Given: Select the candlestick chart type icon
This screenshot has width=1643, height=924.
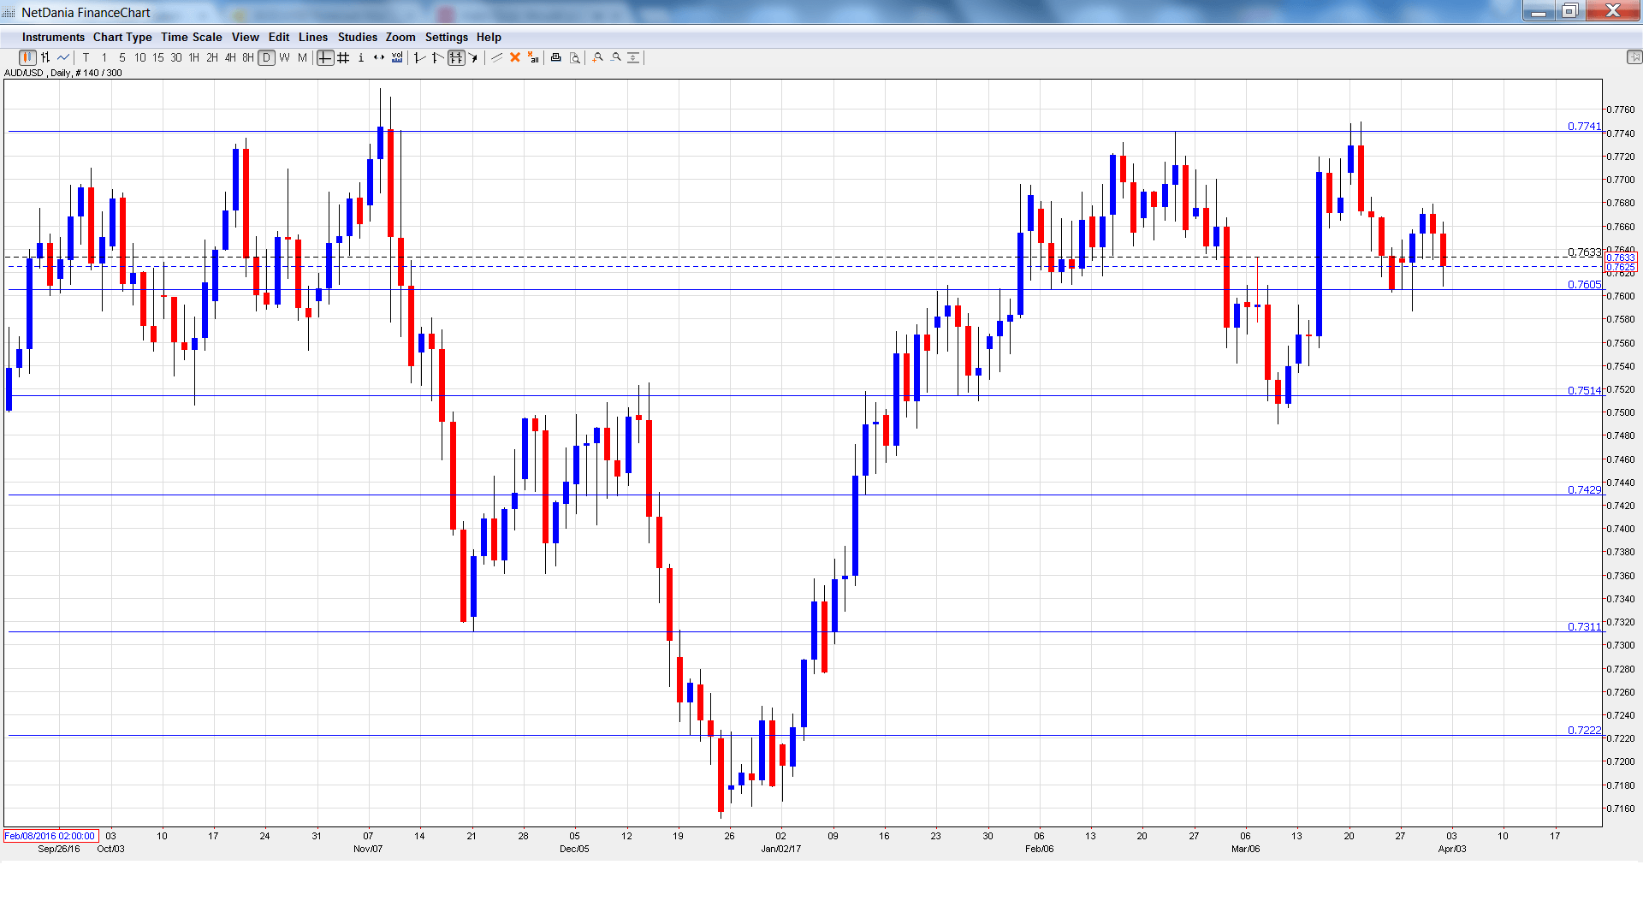Looking at the screenshot, I should tap(27, 57).
